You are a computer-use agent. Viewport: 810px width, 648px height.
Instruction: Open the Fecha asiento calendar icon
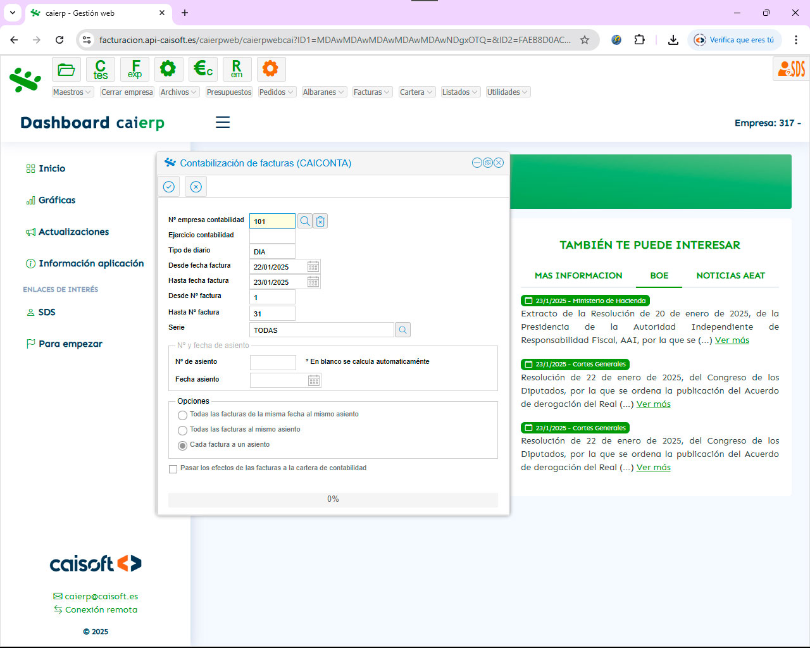click(314, 380)
